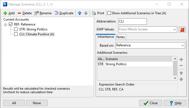Click the Scenario column header

tap(139, 59)
